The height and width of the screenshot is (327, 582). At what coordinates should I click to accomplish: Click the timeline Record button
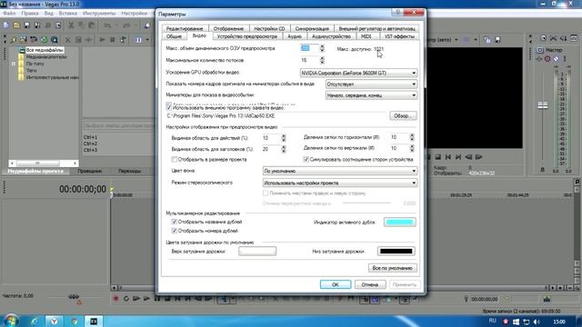coord(115,299)
